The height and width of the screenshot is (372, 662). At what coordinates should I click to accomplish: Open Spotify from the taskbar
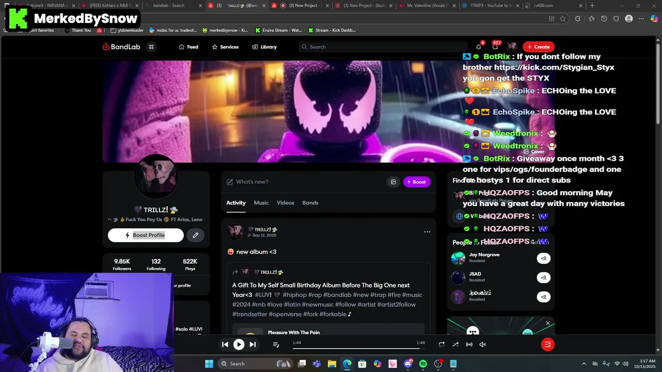tap(423, 364)
